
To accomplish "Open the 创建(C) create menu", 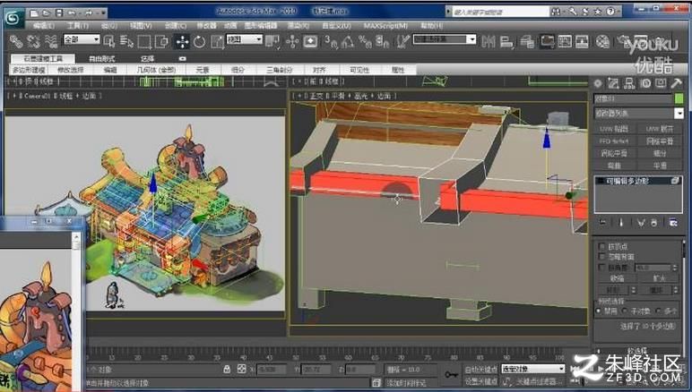I will [176, 26].
